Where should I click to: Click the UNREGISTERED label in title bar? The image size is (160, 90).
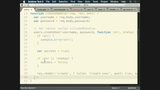coord(132,5)
